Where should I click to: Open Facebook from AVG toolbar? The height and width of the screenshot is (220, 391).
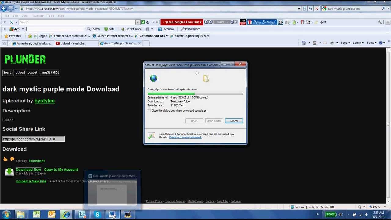[x=166, y=29]
